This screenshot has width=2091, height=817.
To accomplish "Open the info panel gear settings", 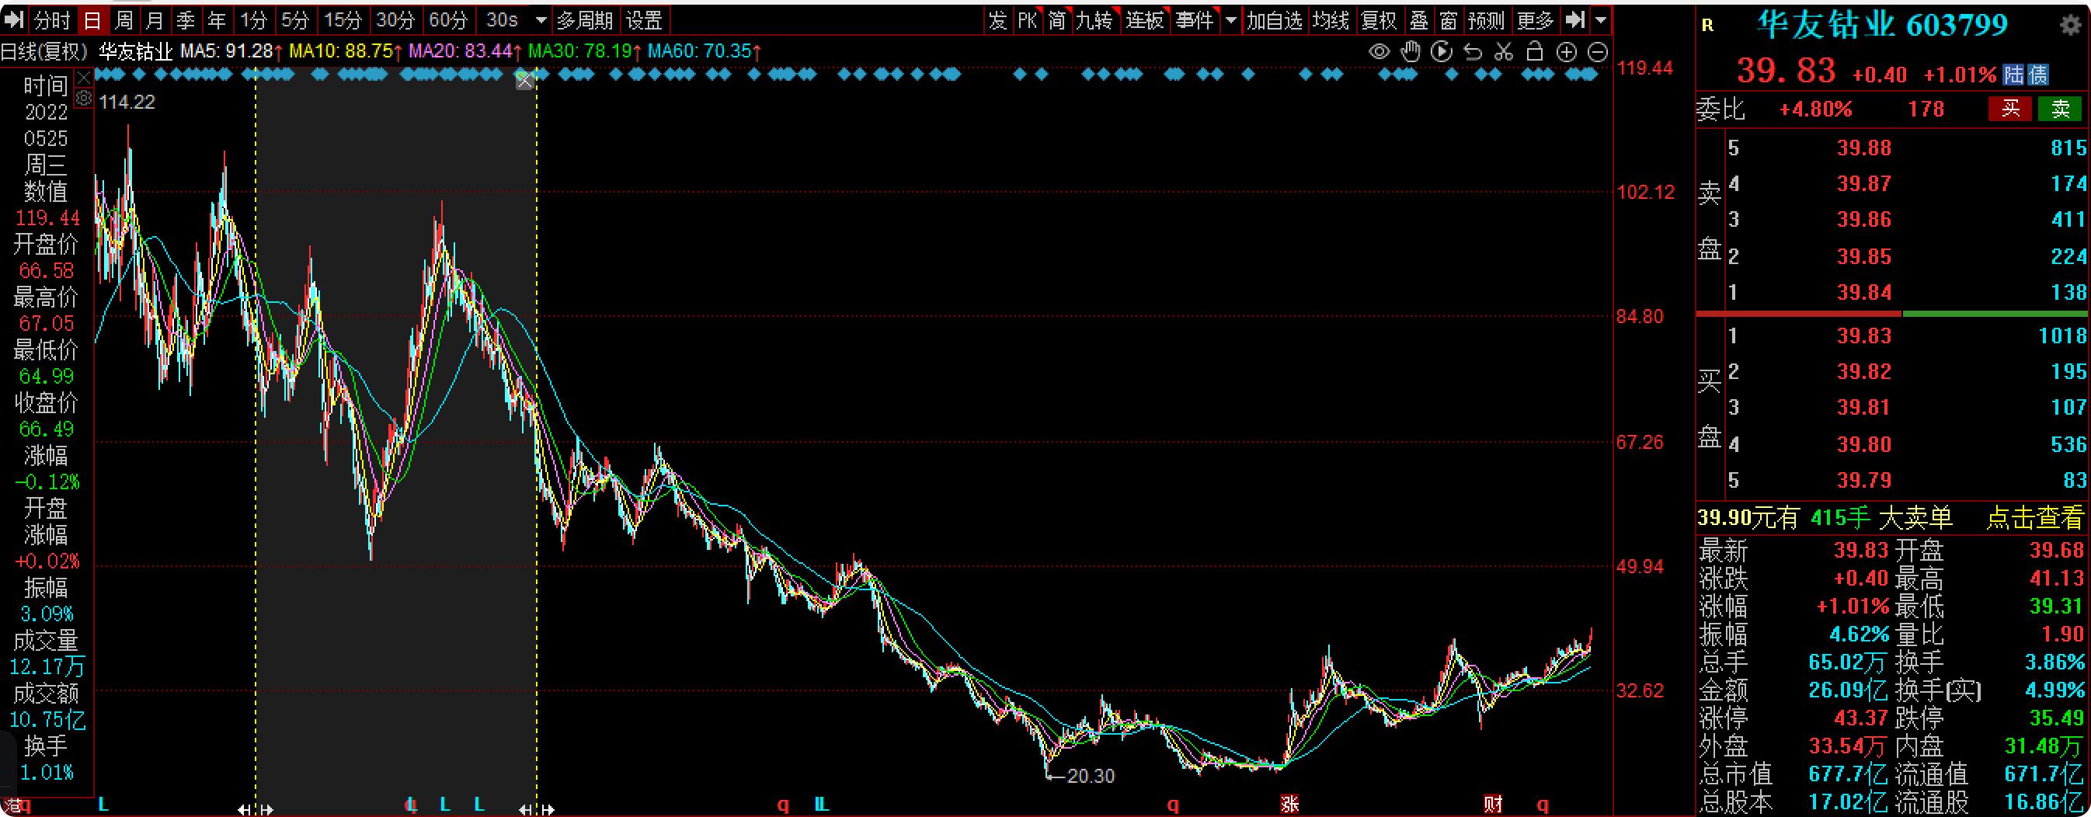I will point(84,98).
